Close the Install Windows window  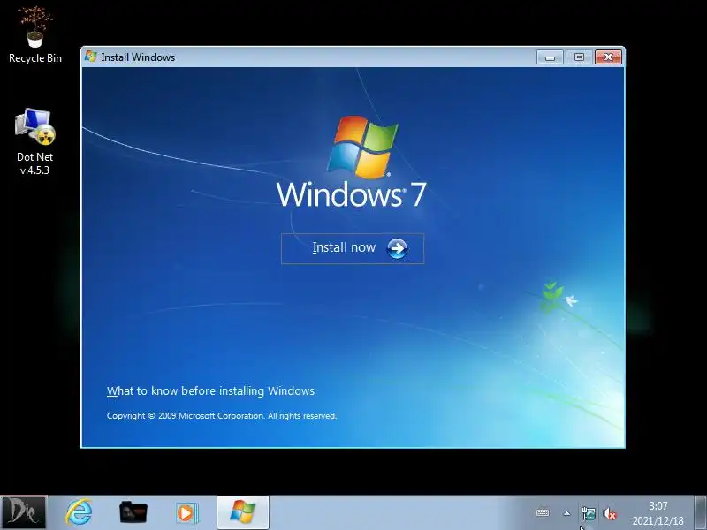(608, 57)
